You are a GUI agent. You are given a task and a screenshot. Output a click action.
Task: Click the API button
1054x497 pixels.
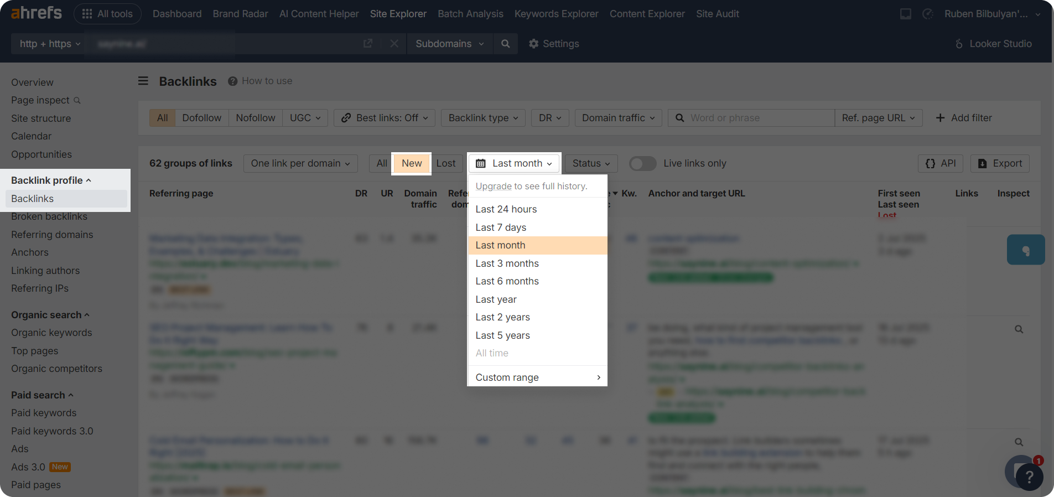tap(941, 163)
